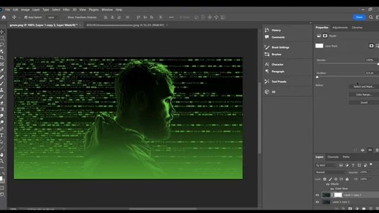Open the Filter menu

66,9
